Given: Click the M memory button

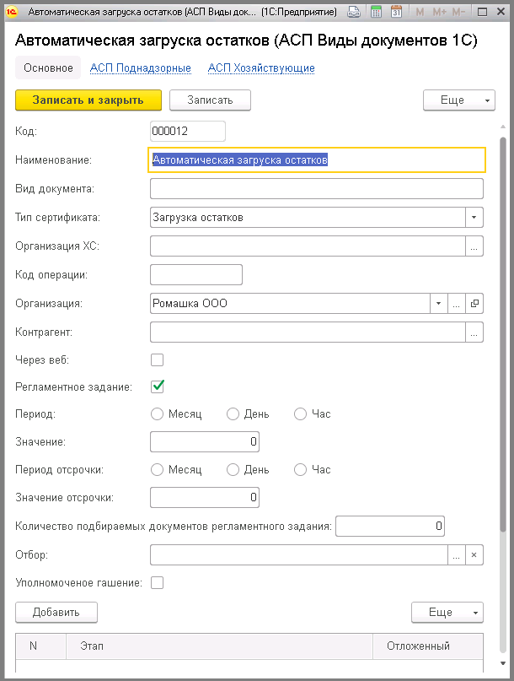Looking at the screenshot, I should 420,12.
